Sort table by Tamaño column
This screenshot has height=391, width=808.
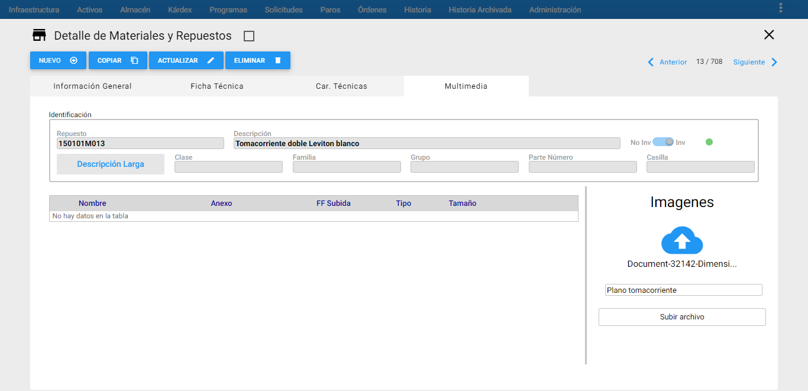pos(463,203)
